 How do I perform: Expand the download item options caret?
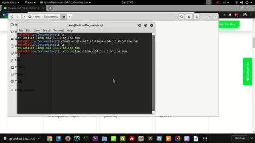[39, 139]
